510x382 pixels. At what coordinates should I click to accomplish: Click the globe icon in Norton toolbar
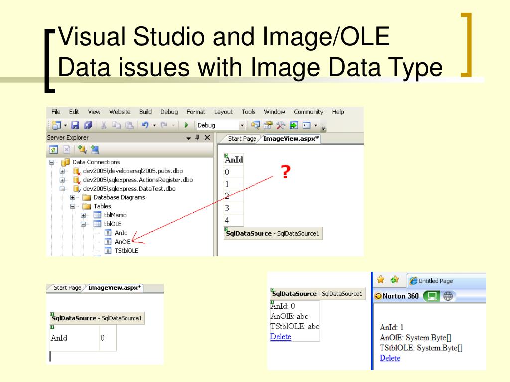click(448, 296)
